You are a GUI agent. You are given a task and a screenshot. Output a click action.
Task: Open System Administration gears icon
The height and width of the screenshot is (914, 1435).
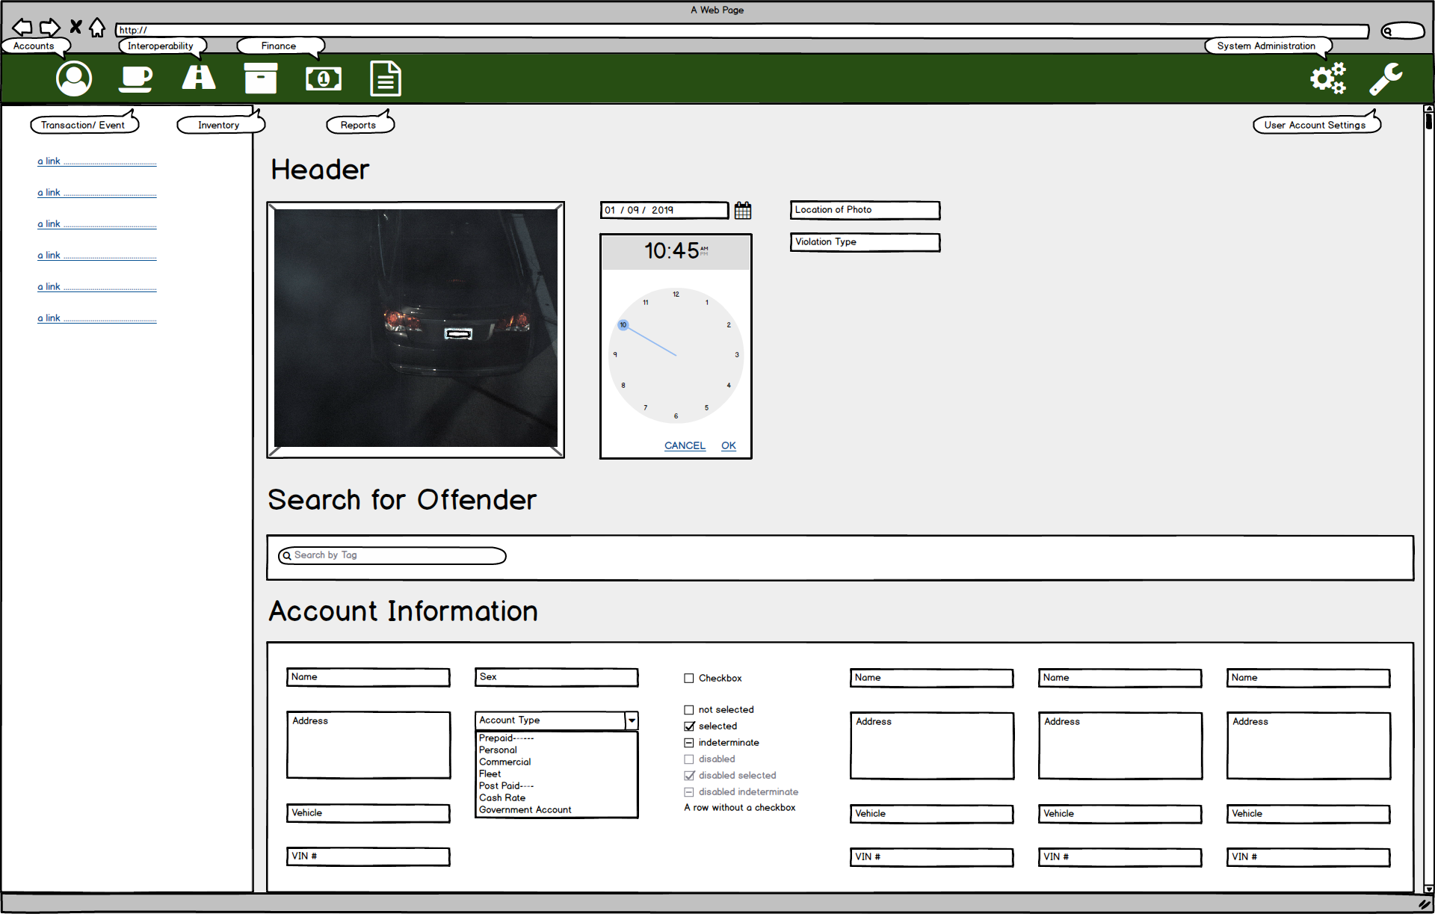click(1328, 78)
